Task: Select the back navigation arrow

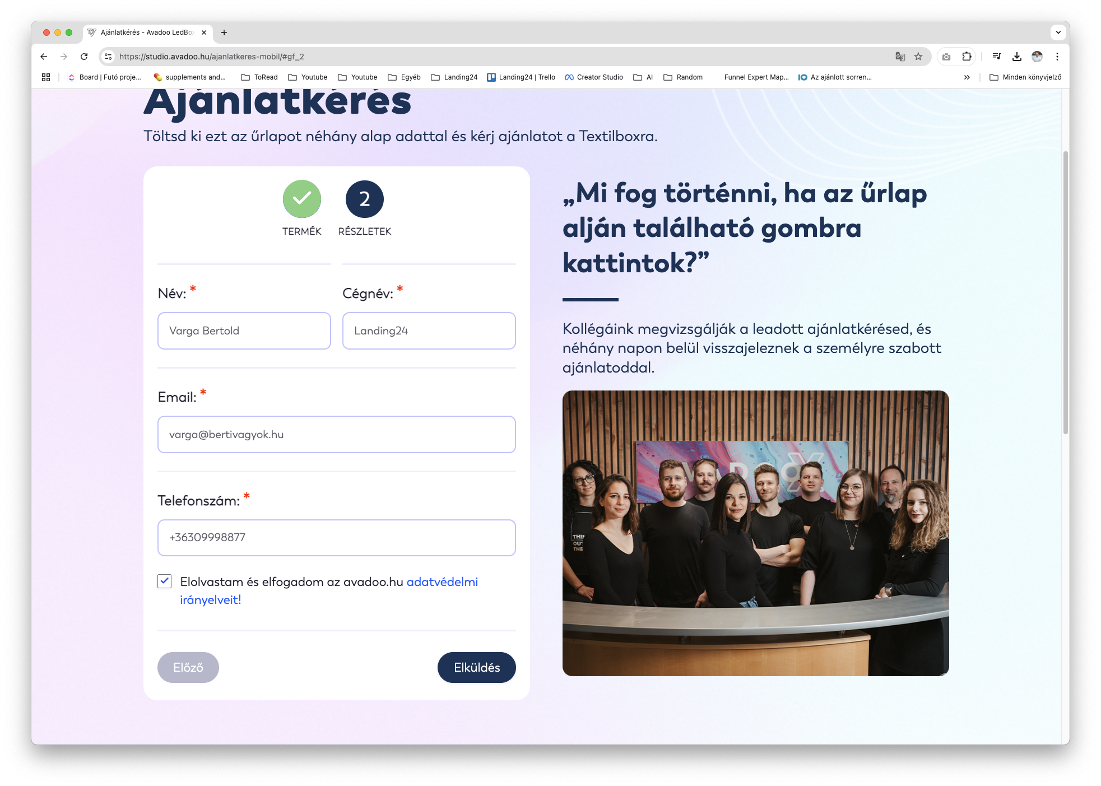Action: [x=44, y=57]
